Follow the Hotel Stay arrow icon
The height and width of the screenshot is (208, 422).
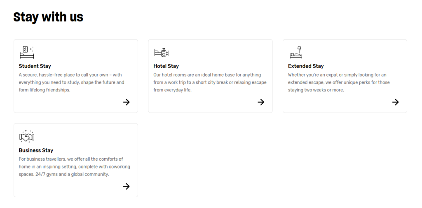coord(261,102)
